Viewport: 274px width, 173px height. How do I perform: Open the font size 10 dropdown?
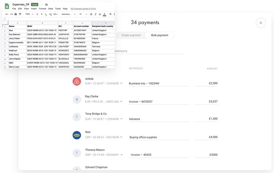(x=83, y=14)
